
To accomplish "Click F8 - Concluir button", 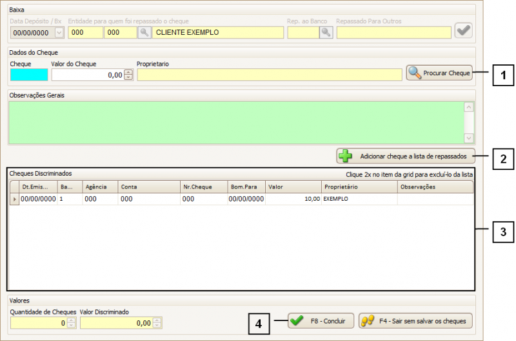I will tap(317, 320).
